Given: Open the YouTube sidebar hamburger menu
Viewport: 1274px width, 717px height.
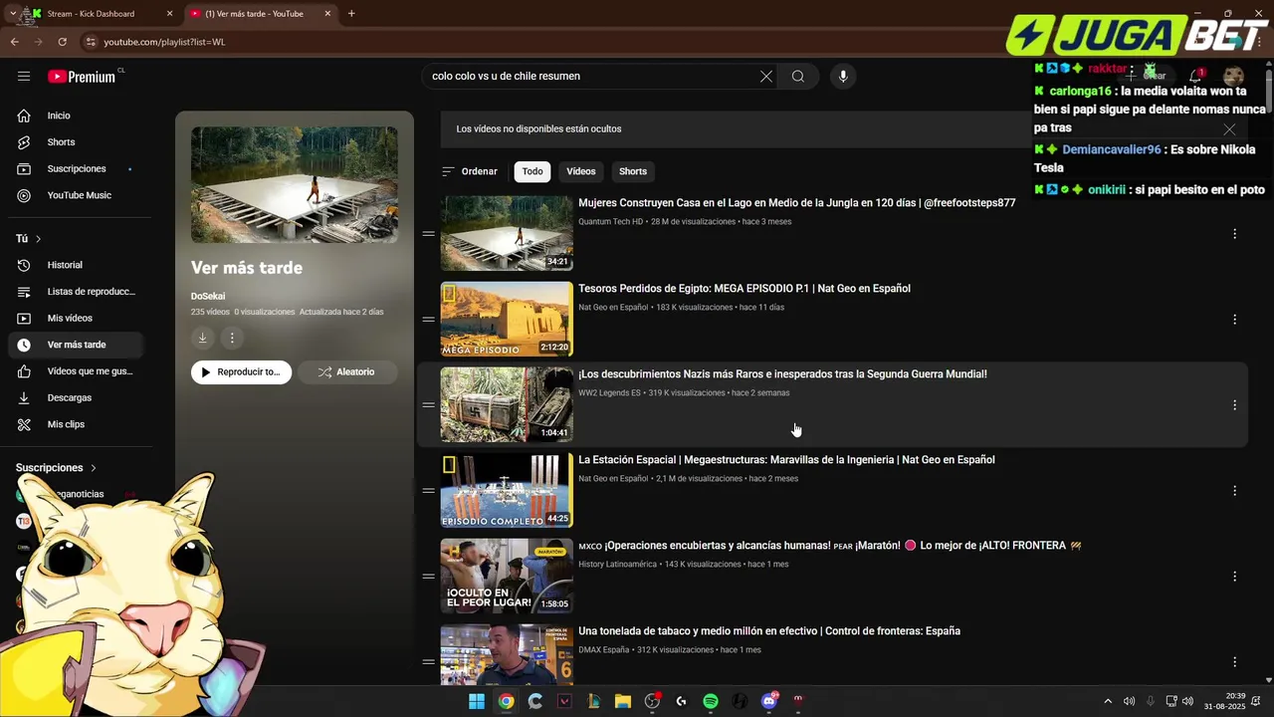Looking at the screenshot, I should [x=24, y=77].
